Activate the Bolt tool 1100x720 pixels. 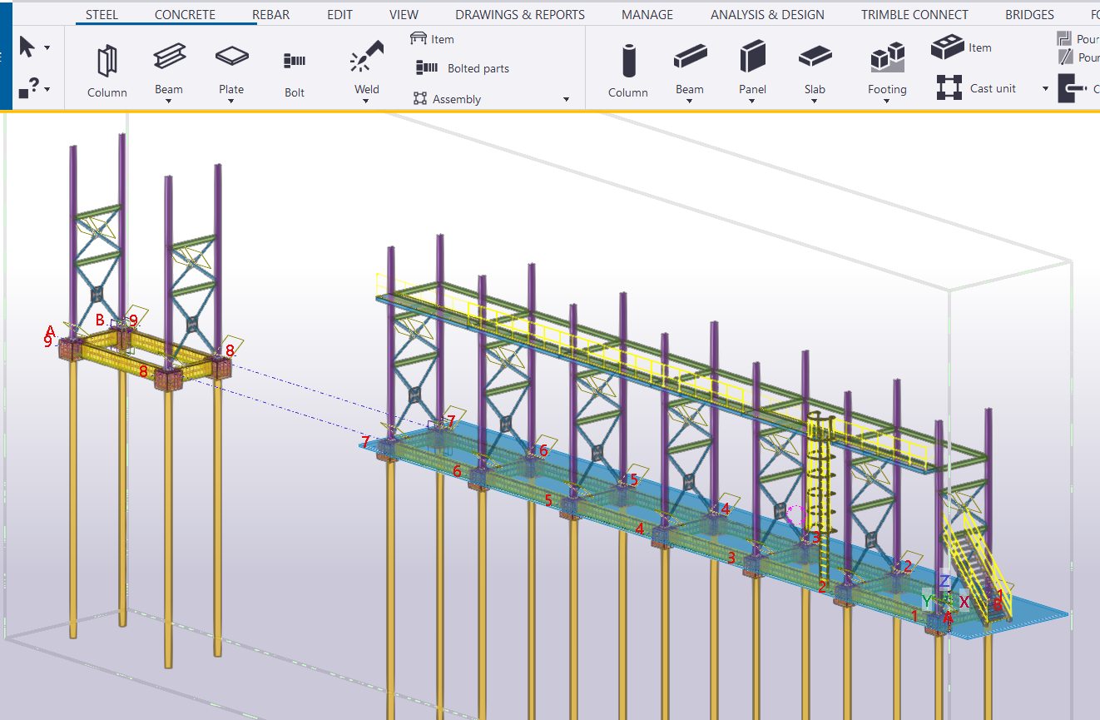pyautogui.click(x=295, y=62)
